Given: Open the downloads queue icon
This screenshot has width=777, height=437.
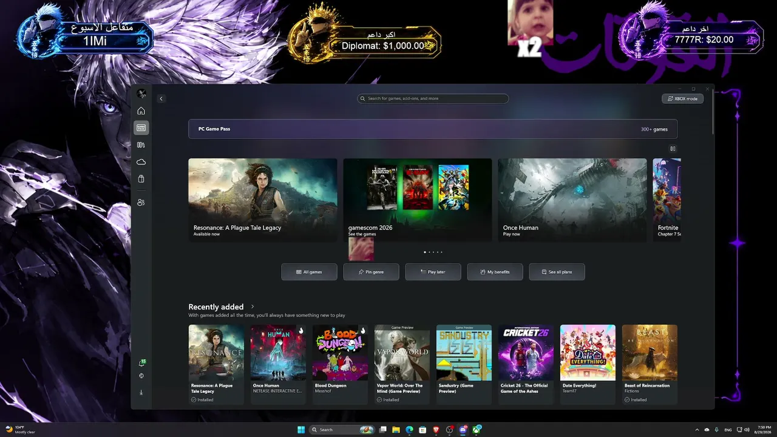Looking at the screenshot, I should tap(141, 392).
